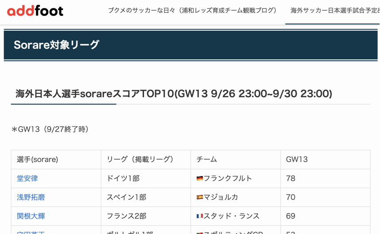Click the Spanish flag icon beside マジョルカ
380x234 pixels.
click(200, 198)
